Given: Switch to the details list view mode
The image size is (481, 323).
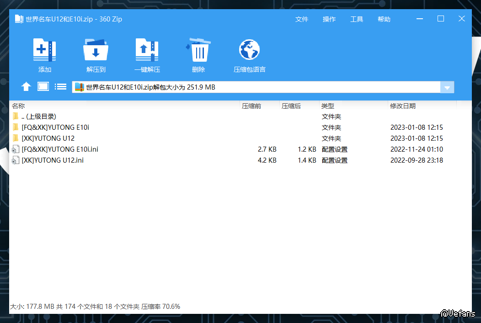Looking at the screenshot, I should pyautogui.click(x=61, y=87).
